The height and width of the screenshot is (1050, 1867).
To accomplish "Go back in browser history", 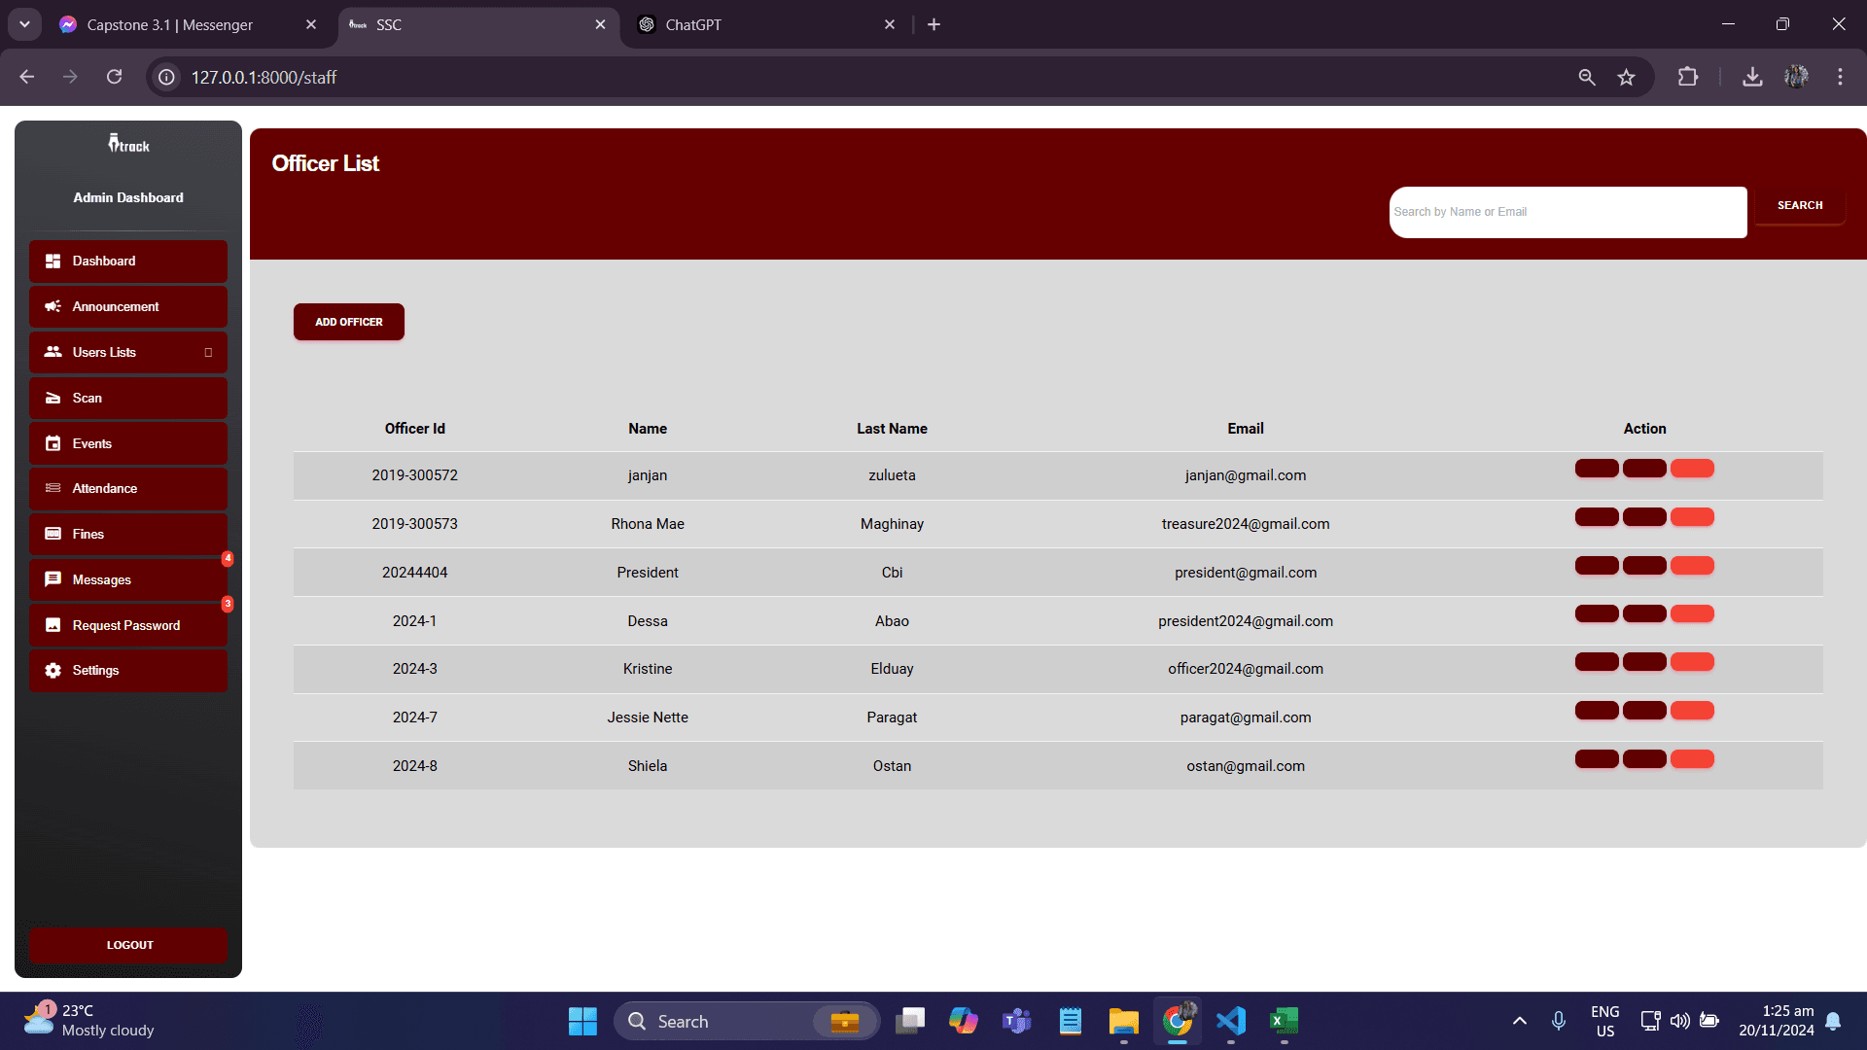I will [x=27, y=77].
